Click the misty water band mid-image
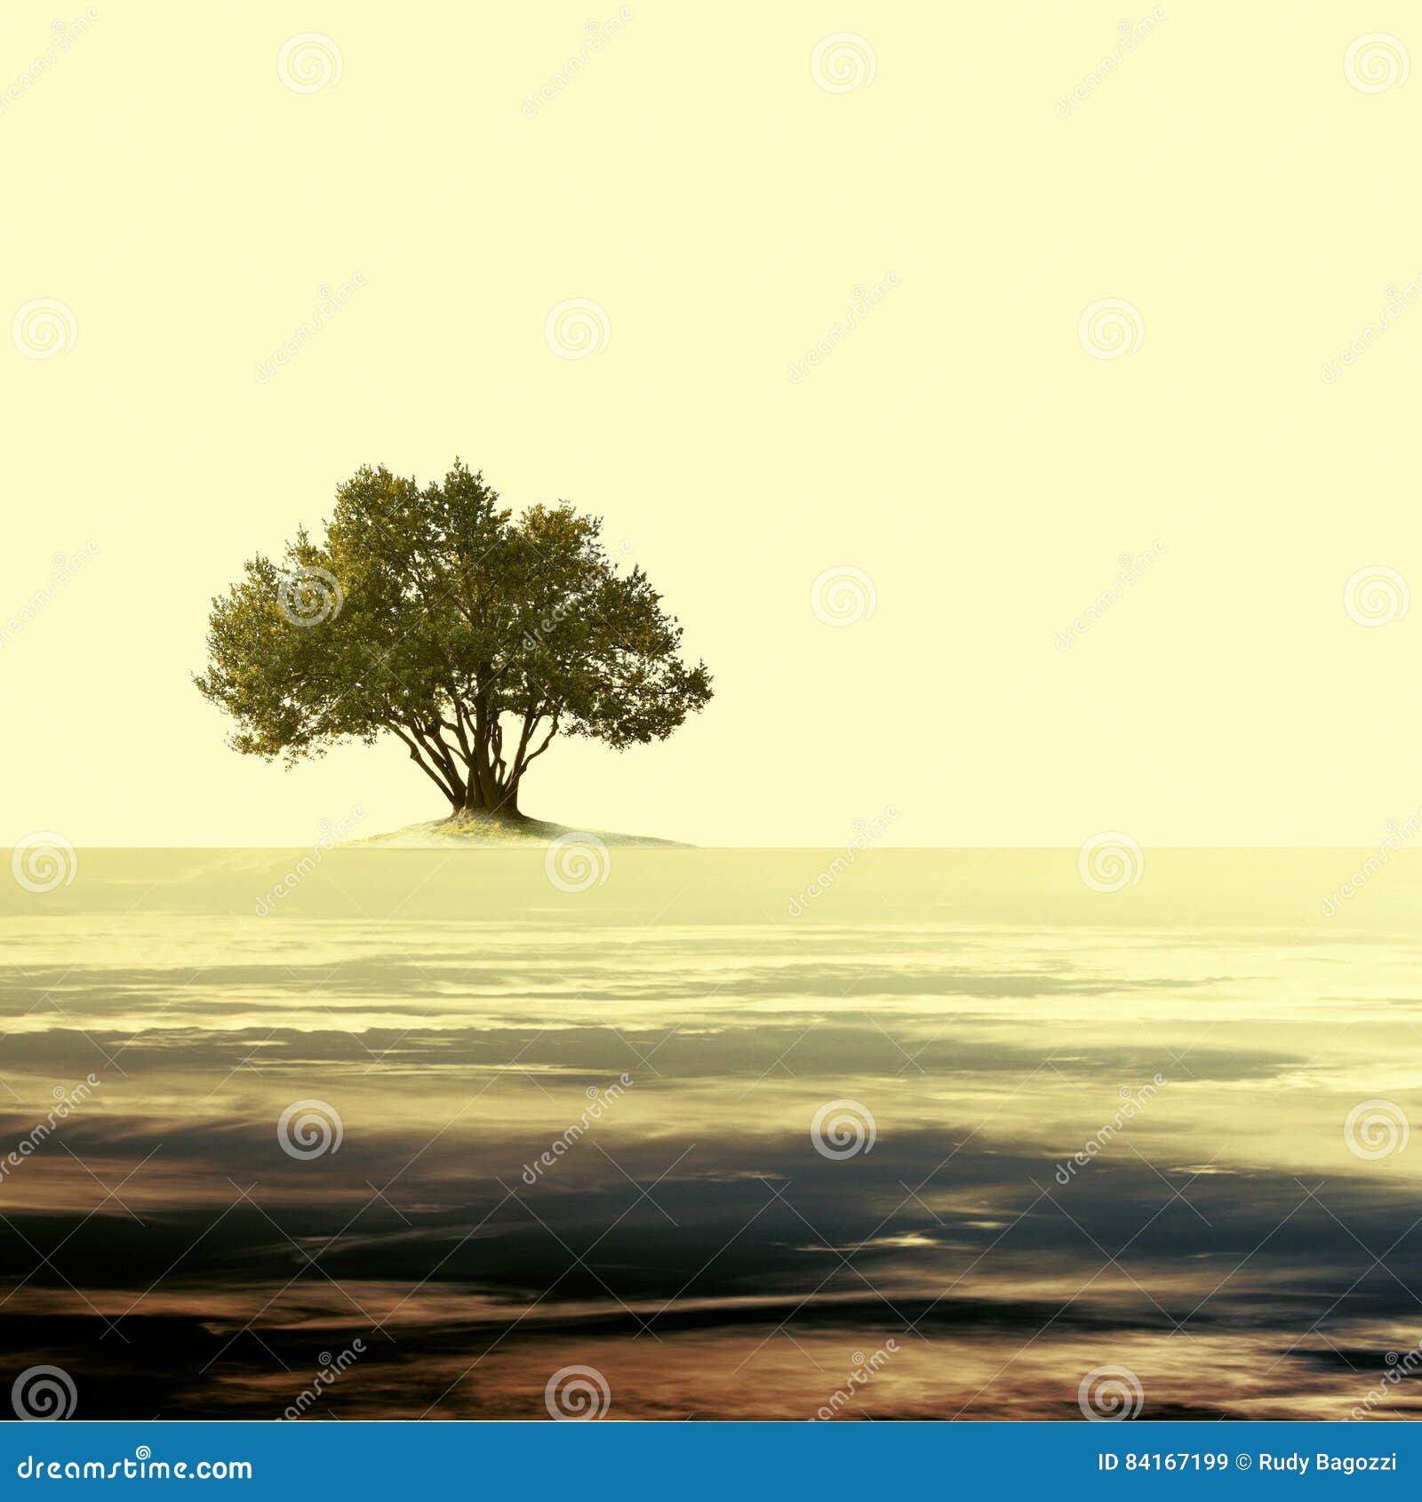This screenshot has width=1422, height=1502. (711, 1022)
